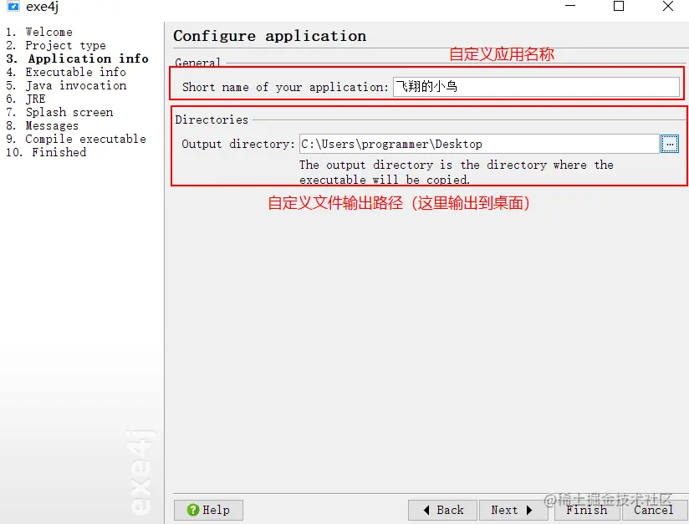689x524 pixels.
Task: Click the 'Configure application' heading
Action: (269, 36)
